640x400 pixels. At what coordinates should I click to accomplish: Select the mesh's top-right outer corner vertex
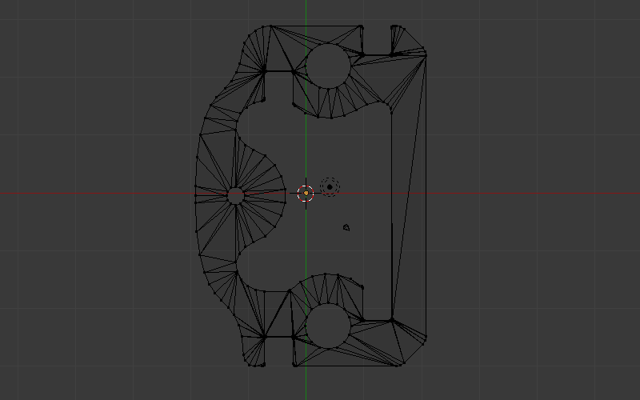(x=426, y=54)
